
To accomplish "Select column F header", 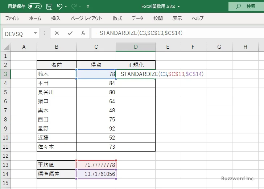I will [193, 47].
